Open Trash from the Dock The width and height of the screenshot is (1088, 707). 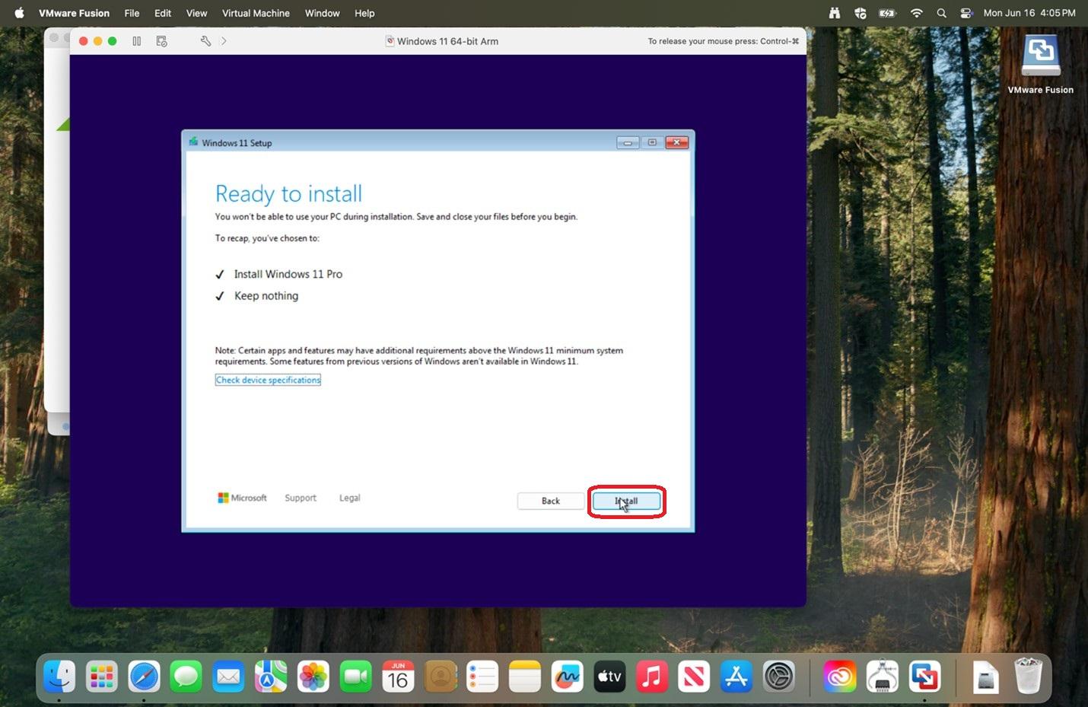pos(1028,676)
